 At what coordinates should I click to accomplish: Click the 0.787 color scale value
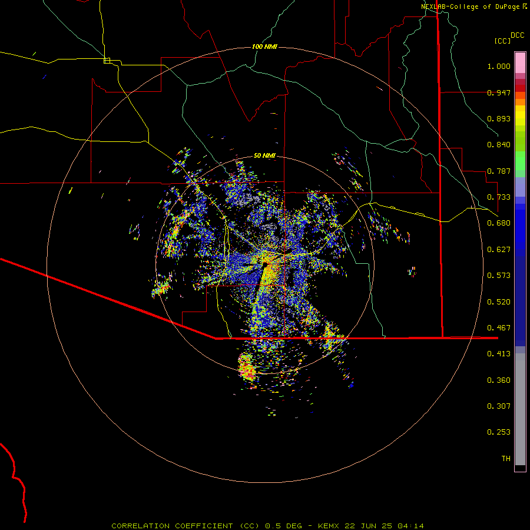tap(499, 171)
